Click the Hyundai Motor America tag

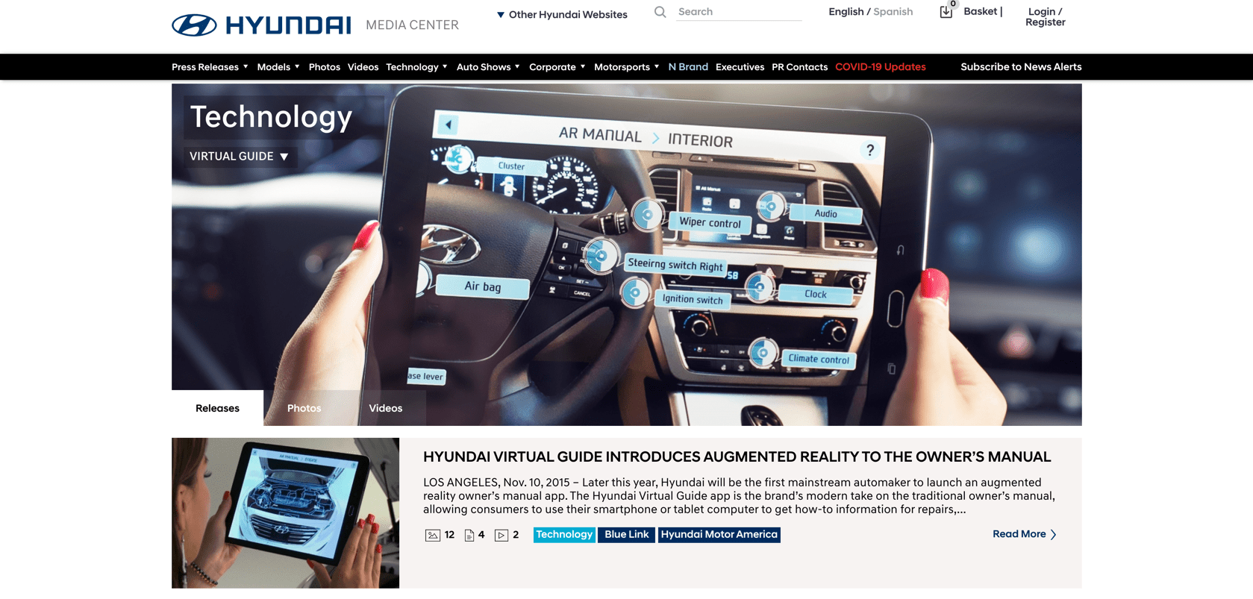[x=719, y=535]
